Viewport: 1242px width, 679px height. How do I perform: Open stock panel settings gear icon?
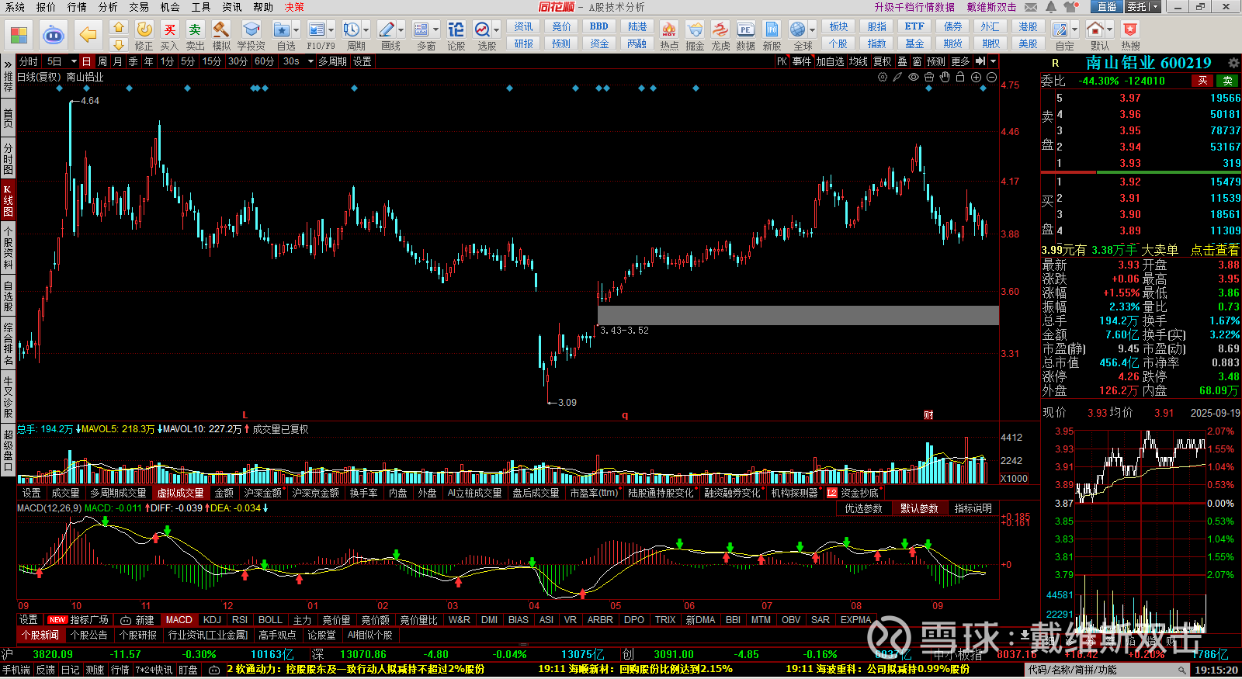pos(1233,63)
